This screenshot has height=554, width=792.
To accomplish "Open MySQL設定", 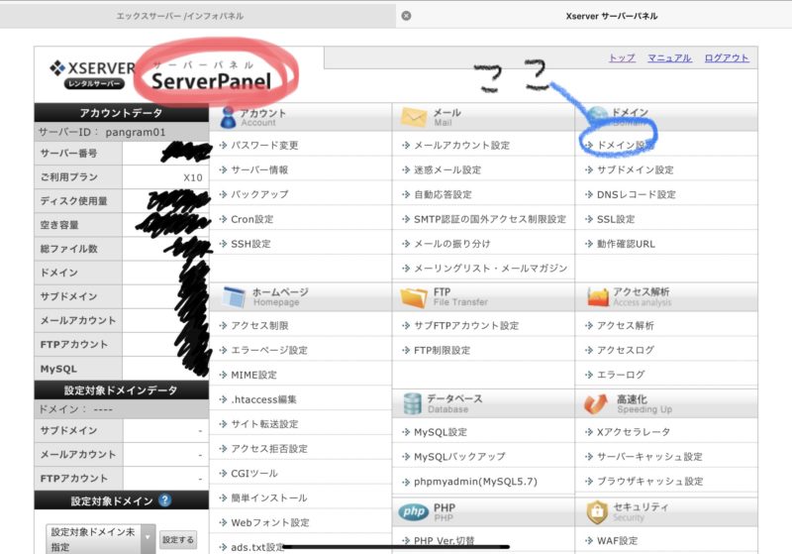I will click(x=440, y=432).
